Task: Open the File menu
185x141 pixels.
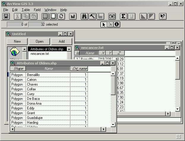Action: [x=6, y=10]
